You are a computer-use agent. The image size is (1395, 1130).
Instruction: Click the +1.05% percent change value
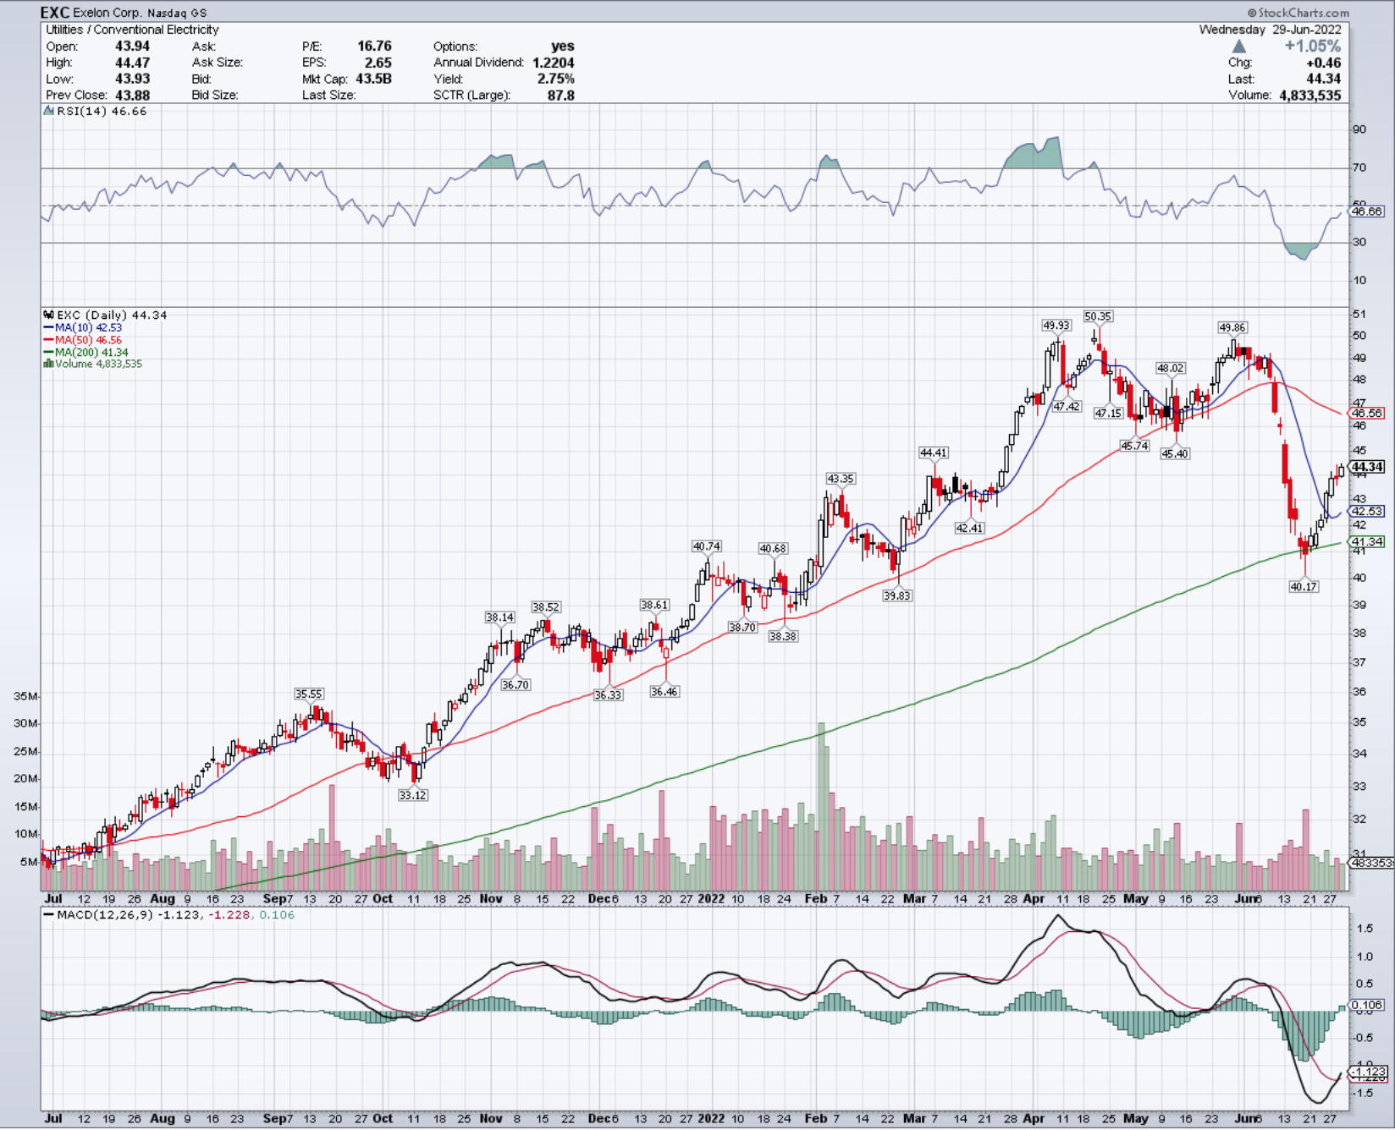coord(1312,47)
